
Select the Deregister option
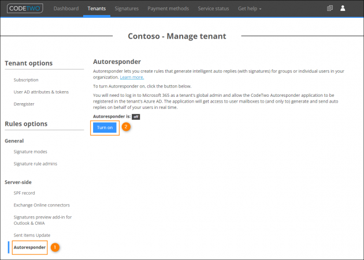pos(24,104)
